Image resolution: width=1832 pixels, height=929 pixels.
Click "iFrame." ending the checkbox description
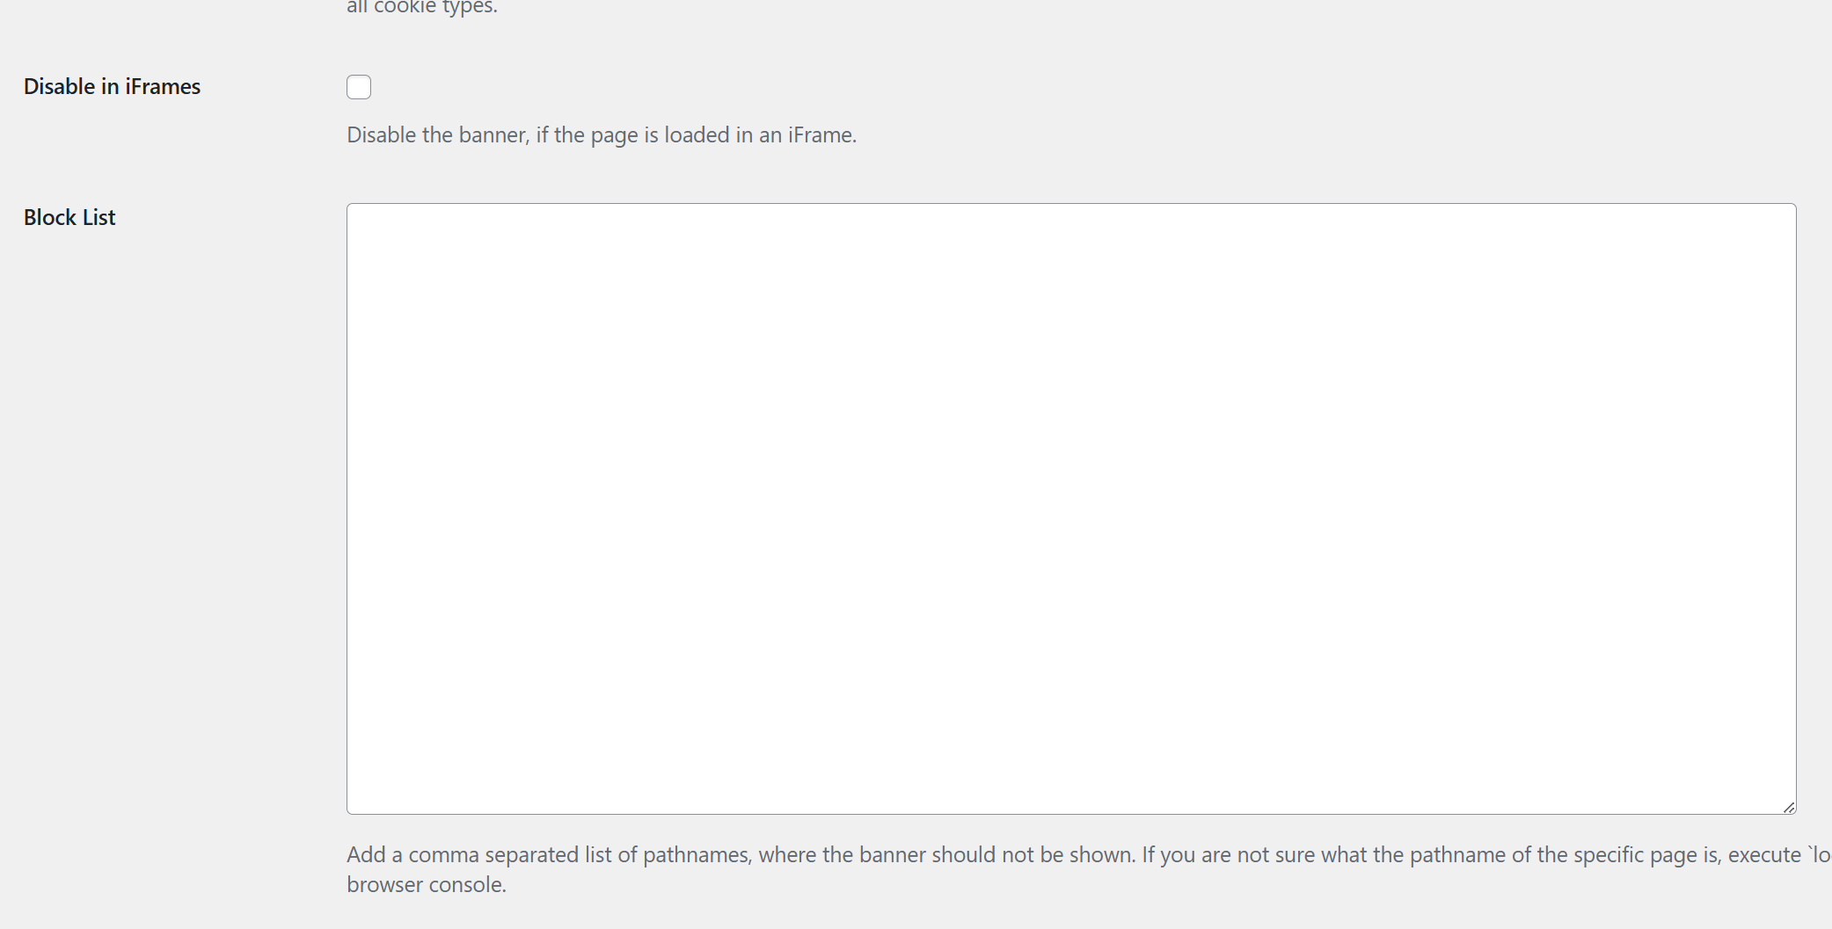(821, 134)
